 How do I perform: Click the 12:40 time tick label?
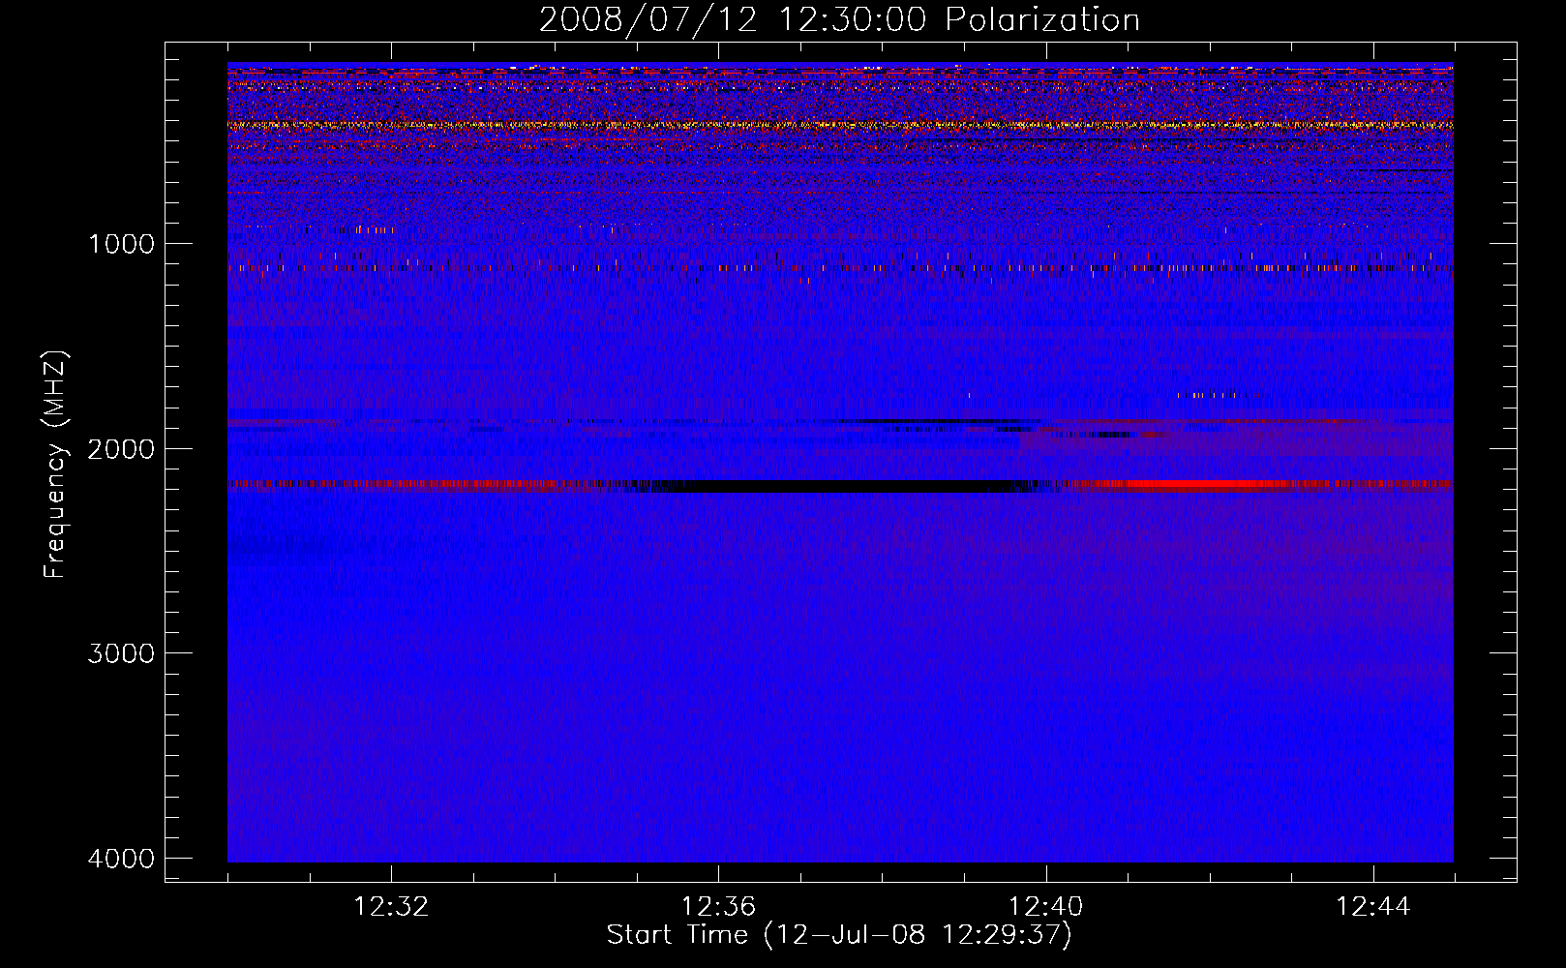point(1046,907)
